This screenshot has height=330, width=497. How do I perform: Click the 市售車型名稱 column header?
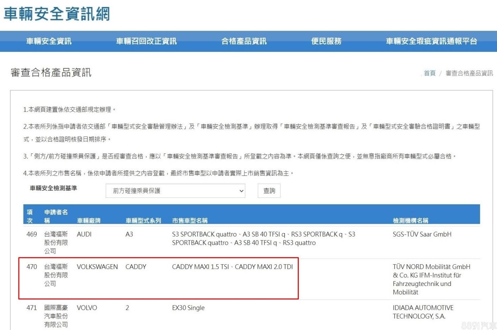190,221
